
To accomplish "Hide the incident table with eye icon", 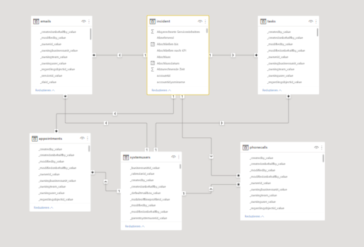I will (x=200, y=21).
